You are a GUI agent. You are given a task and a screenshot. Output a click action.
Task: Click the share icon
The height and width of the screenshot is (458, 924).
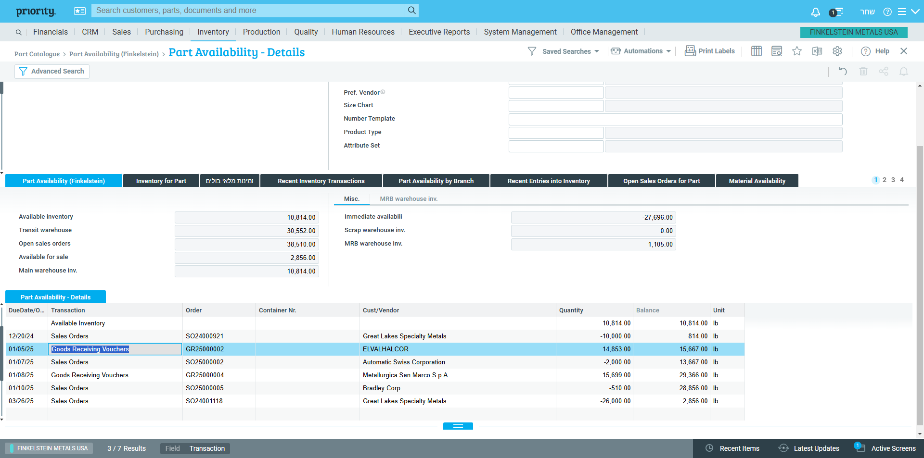tap(884, 71)
